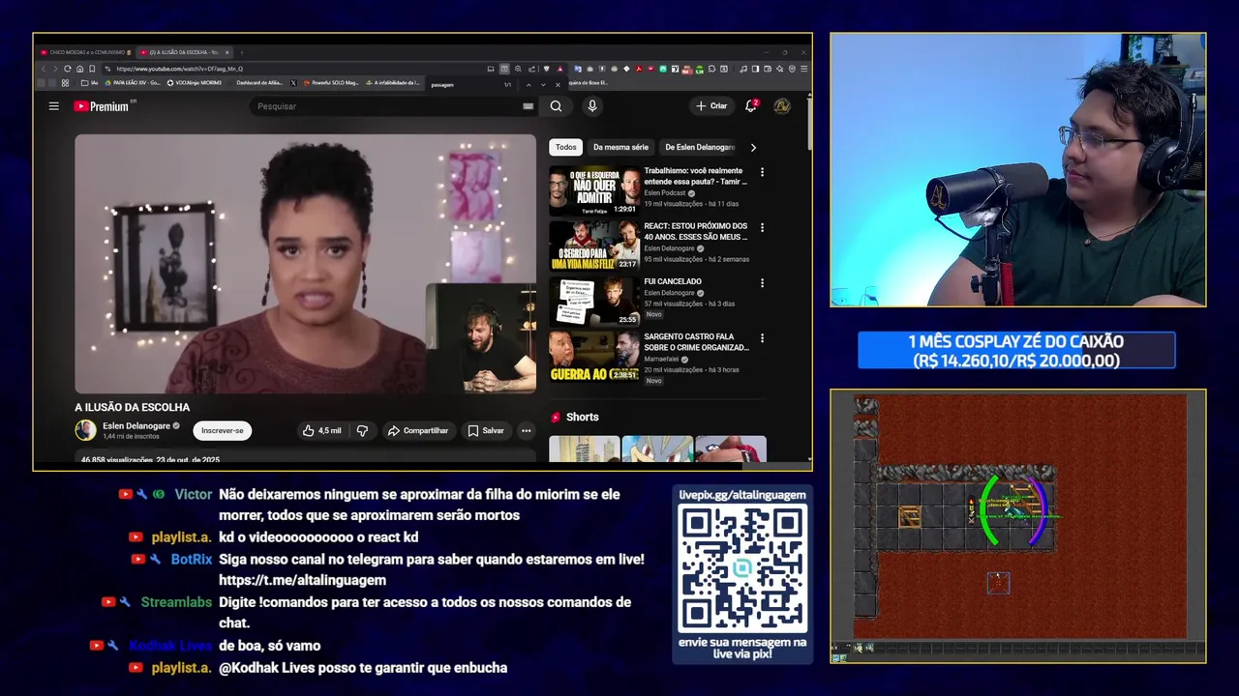The image size is (1239, 696).
Task: Open Powerful SOLO Mag bookmark
Action: click(329, 83)
